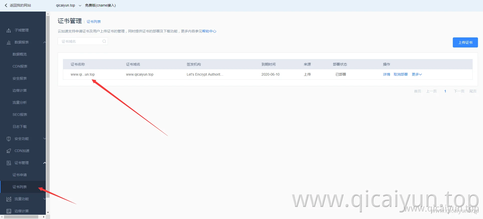Open 边缘计算 under 数据报表

tap(20, 90)
